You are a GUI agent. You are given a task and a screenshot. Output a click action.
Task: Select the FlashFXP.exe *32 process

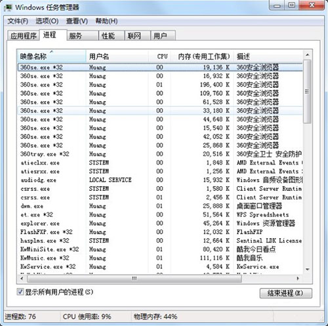[160, 232]
